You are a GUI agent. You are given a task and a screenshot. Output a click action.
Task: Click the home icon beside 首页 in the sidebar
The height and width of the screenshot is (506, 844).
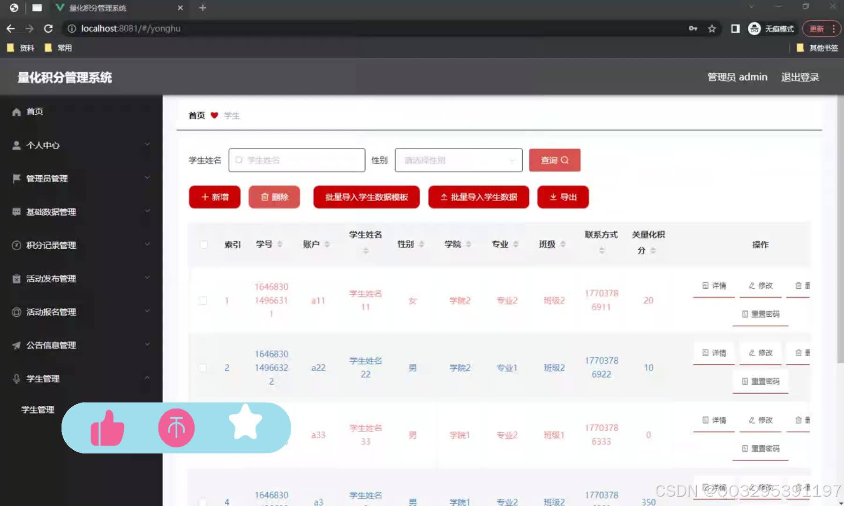pos(16,112)
